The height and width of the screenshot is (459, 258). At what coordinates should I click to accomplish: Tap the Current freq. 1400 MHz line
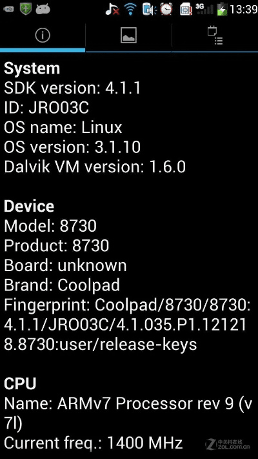click(94, 443)
